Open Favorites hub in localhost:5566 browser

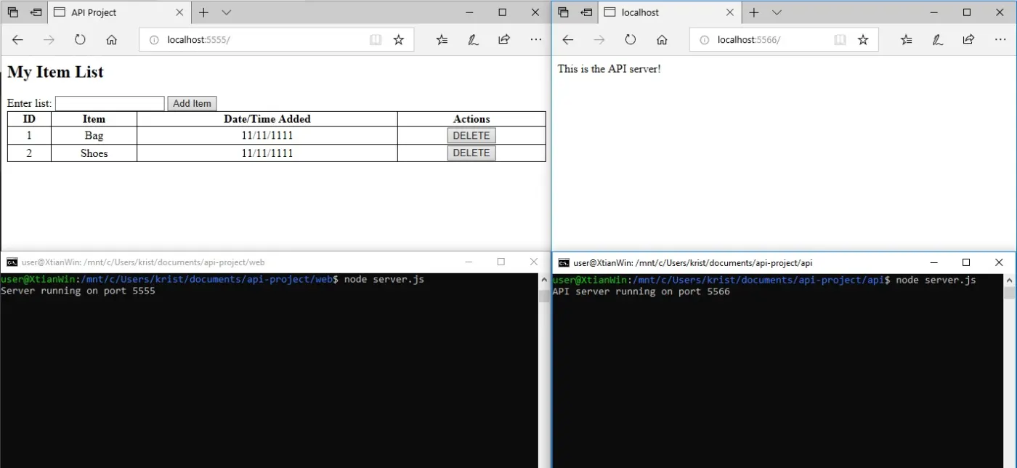click(906, 40)
